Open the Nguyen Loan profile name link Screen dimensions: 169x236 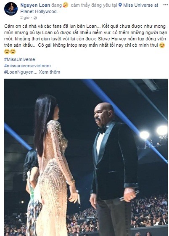35,5
